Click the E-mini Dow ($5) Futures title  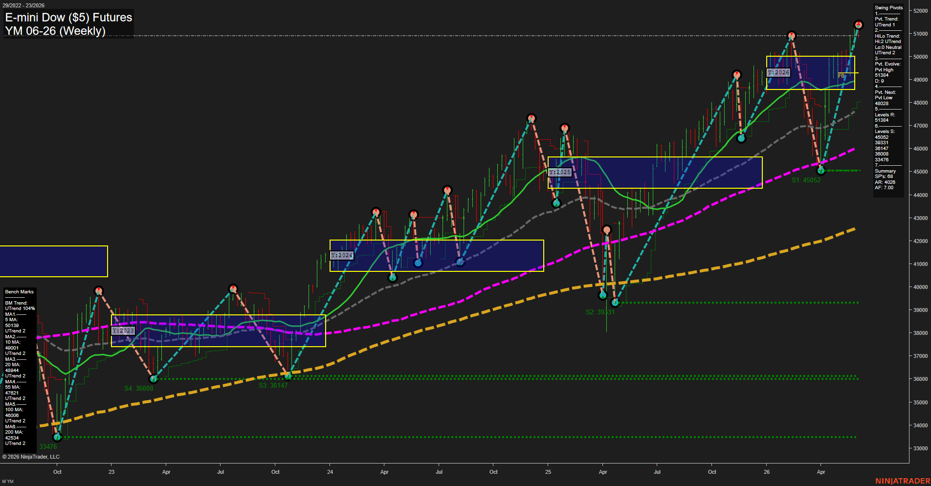click(x=68, y=17)
